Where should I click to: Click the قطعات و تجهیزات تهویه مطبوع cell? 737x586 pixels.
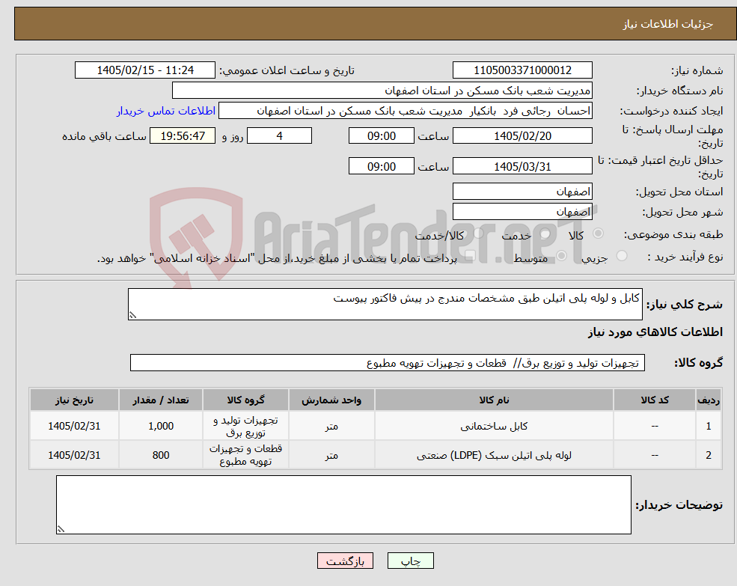tap(245, 455)
